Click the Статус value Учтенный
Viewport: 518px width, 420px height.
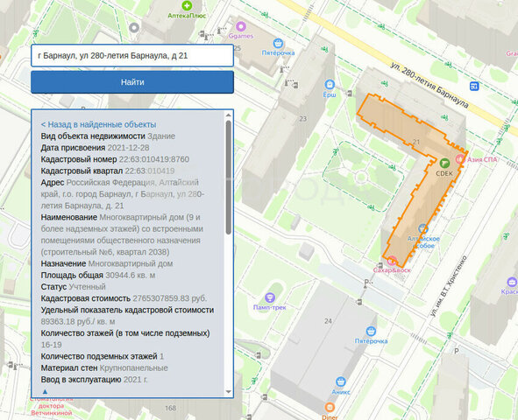pos(88,287)
